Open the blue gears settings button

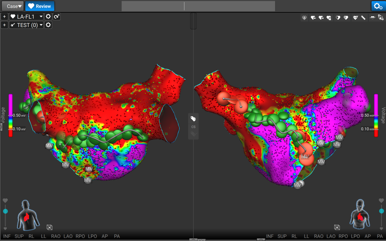[378, 6]
